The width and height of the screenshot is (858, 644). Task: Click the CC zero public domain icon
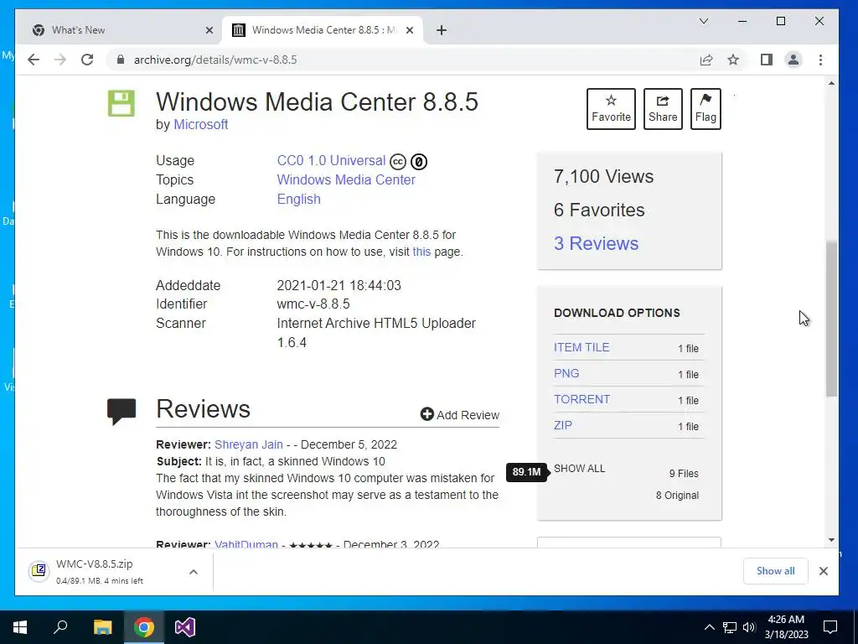419,162
